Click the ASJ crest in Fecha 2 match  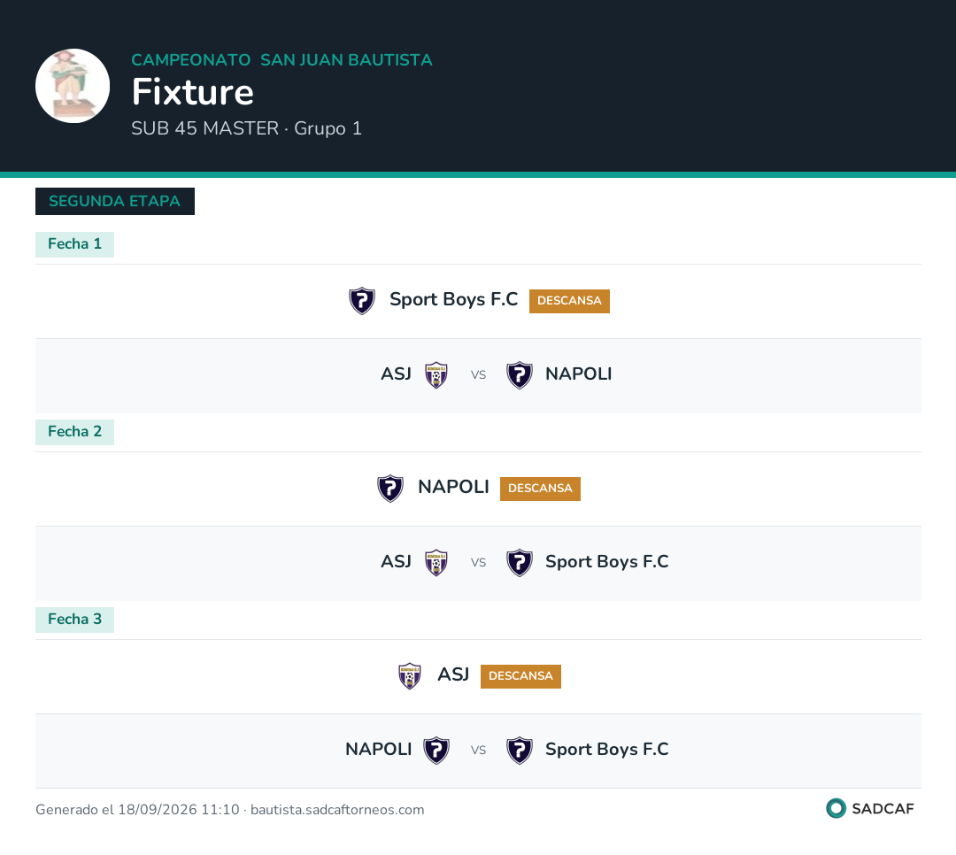click(x=436, y=563)
